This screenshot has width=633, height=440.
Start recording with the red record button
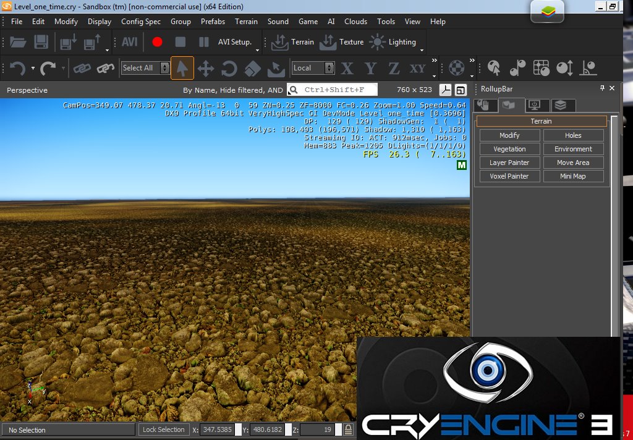pyautogui.click(x=157, y=42)
